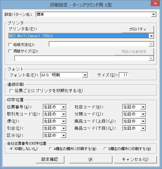The width and height of the screenshot is (162, 169).
Task: Open the 伝票番号 alignment dropdown
Action: (x=63, y=107)
